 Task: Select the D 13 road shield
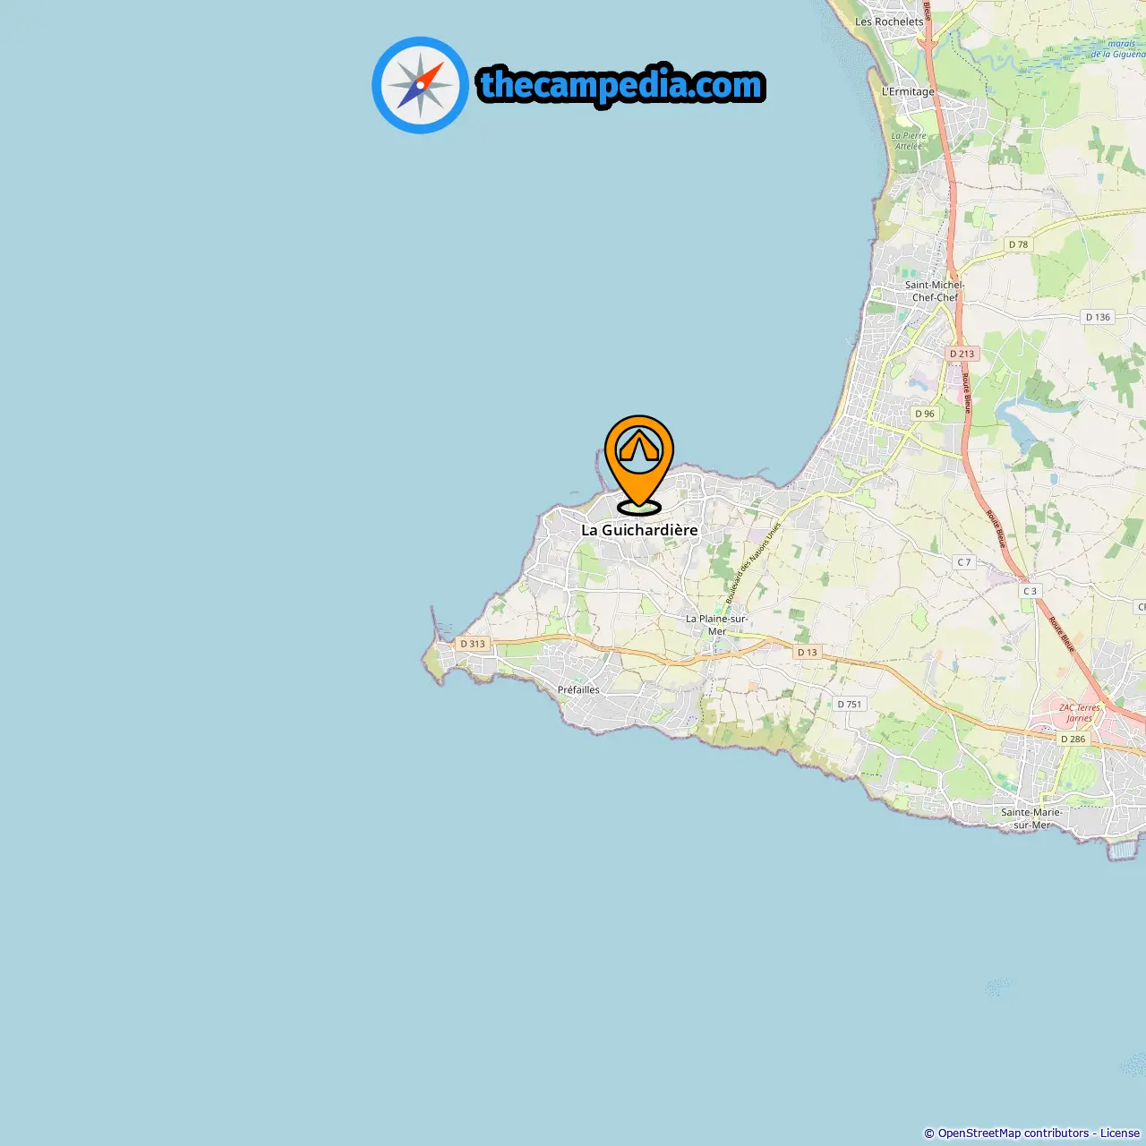pyautogui.click(x=808, y=652)
